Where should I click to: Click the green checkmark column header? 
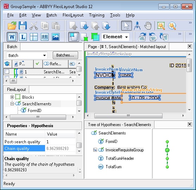[x=38, y=64]
